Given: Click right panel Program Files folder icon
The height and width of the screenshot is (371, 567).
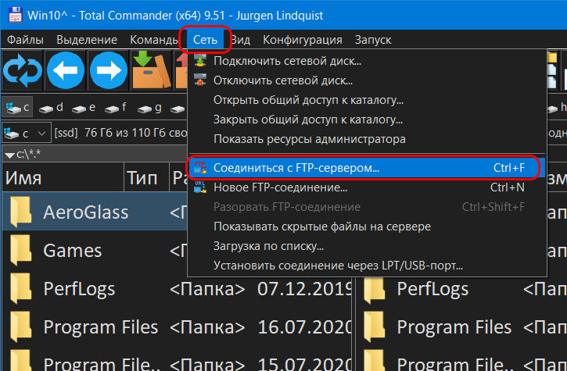Looking at the screenshot, I should pos(375,327).
